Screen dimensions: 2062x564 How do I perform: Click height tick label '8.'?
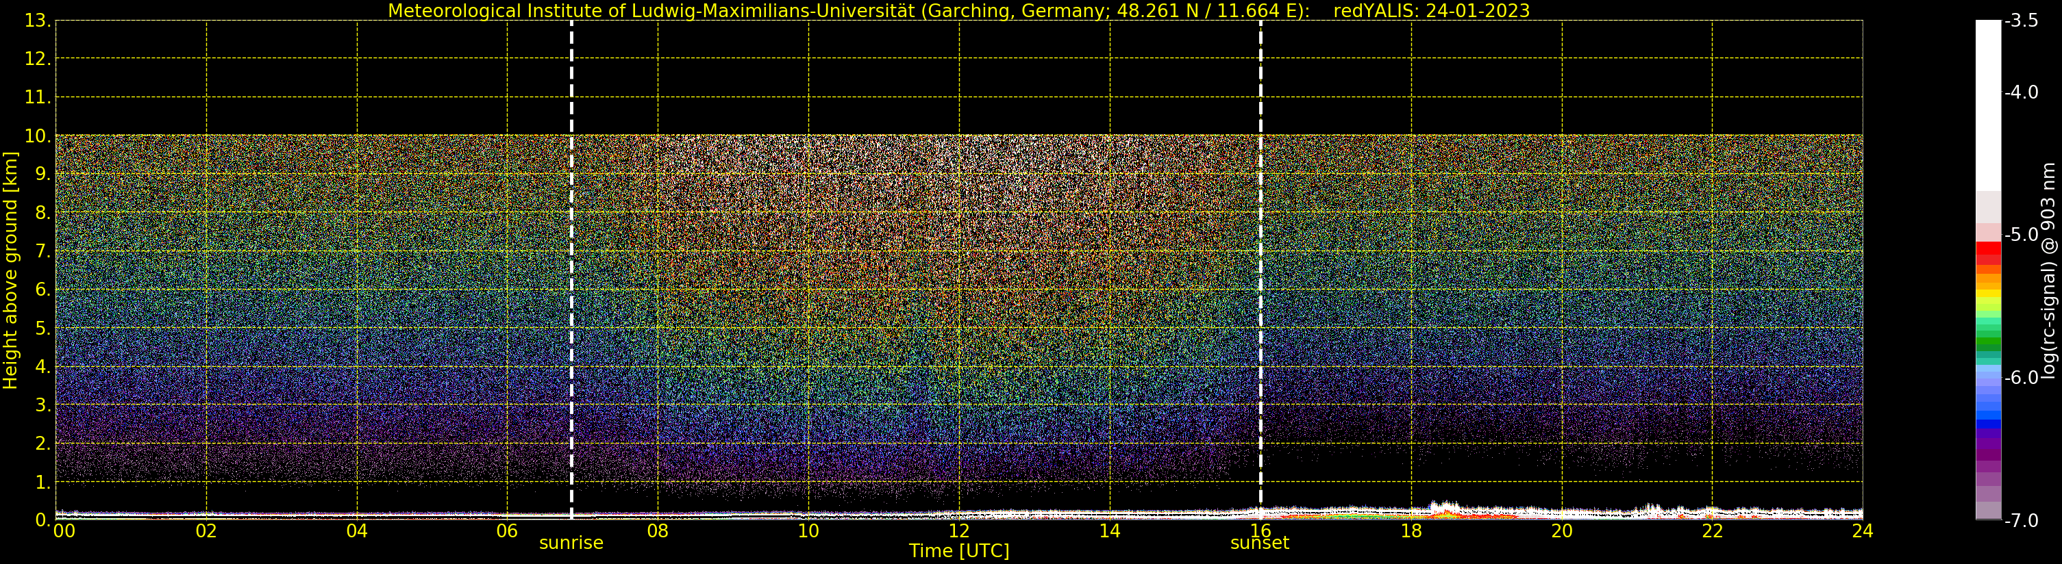pyautogui.click(x=42, y=213)
